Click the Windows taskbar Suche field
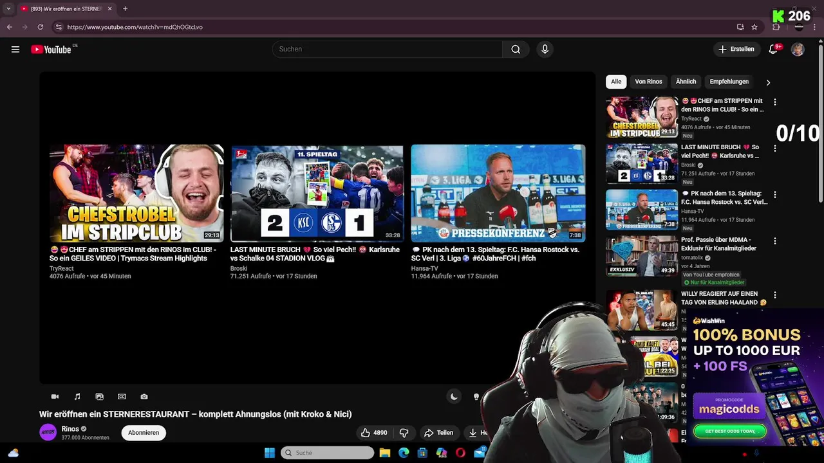The width and height of the screenshot is (824, 463). [x=327, y=453]
